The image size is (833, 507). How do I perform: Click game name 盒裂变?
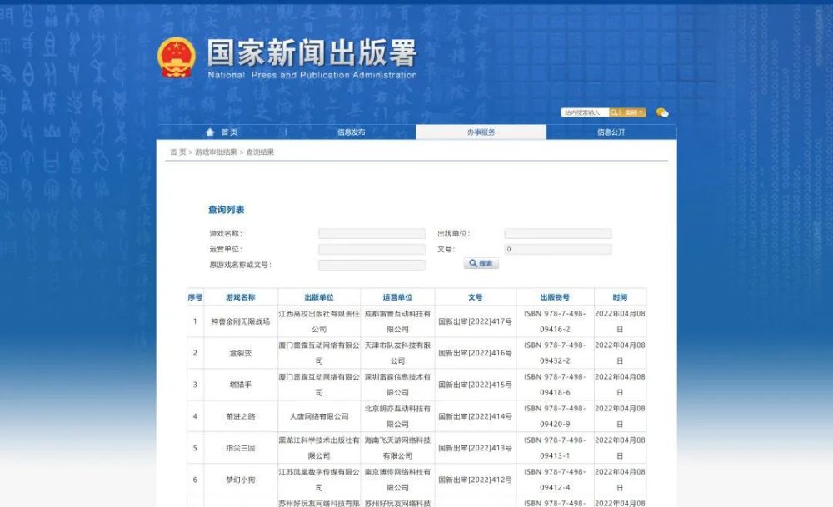[241, 353]
